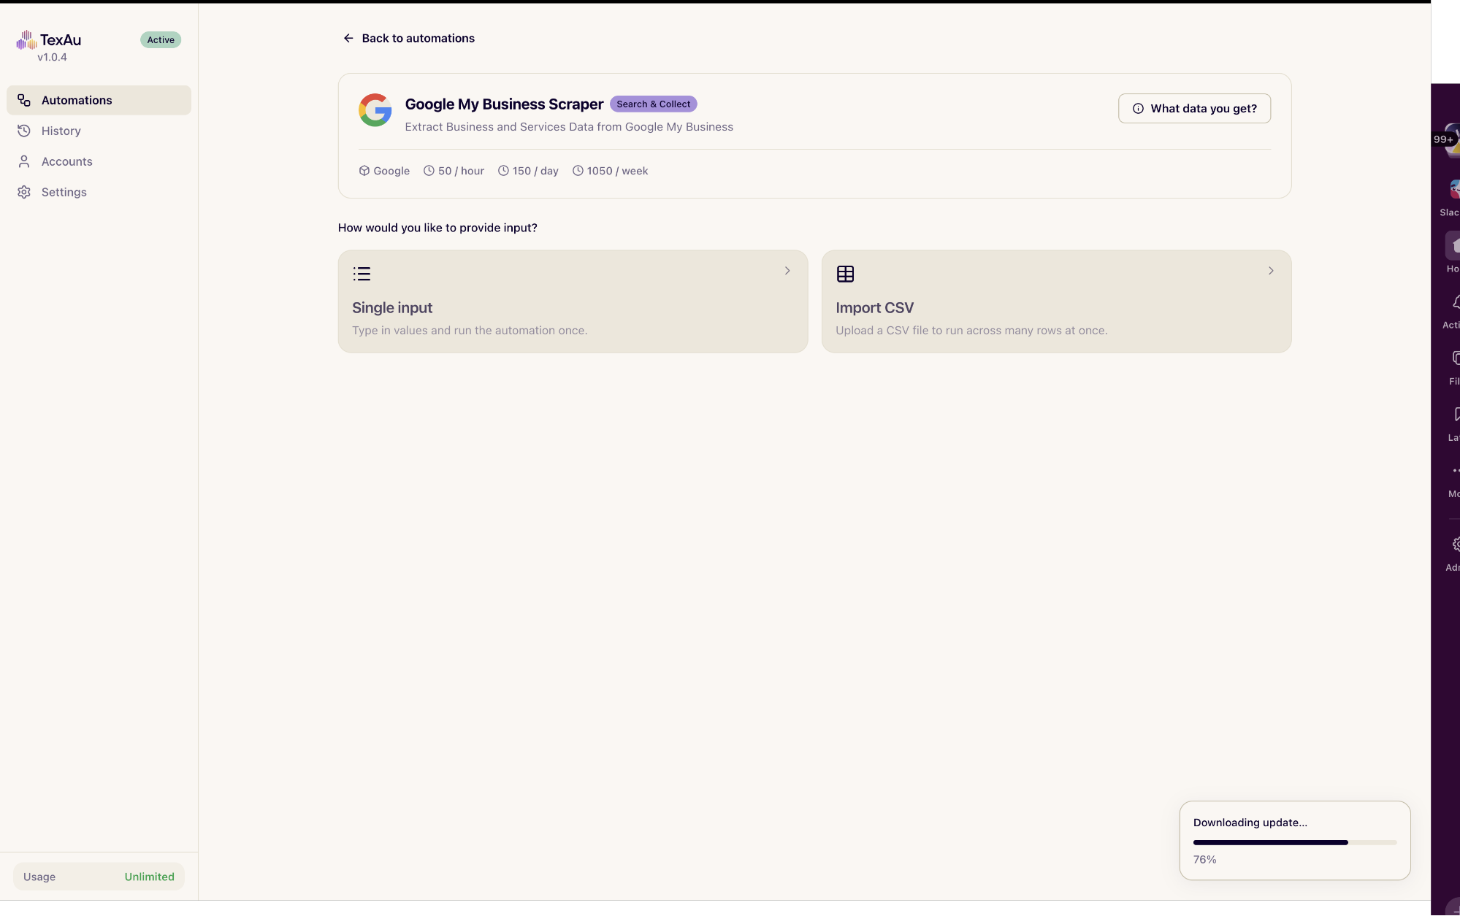Screen dimensions: 1460x916
Task: Click the Downloading update... label
Action: 1250,823
